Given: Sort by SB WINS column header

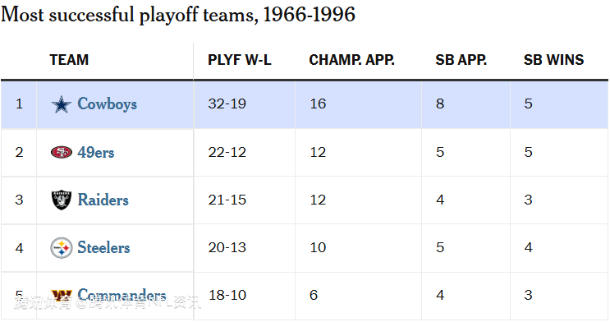Looking at the screenshot, I should [x=553, y=60].
